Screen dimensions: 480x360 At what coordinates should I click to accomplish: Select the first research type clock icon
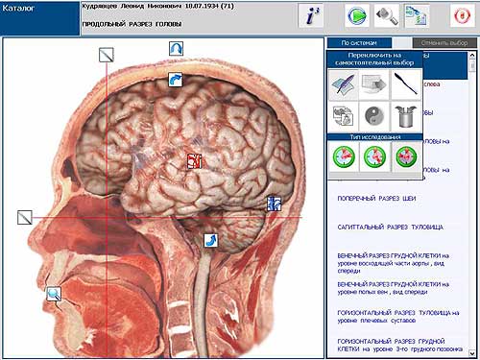pos(344,156)
